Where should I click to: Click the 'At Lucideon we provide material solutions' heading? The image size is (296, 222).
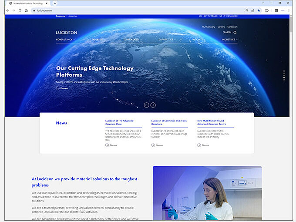click(84, 182)
